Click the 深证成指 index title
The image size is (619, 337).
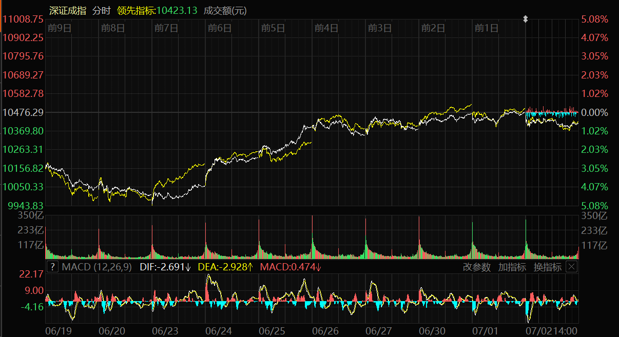coord(68,10)
